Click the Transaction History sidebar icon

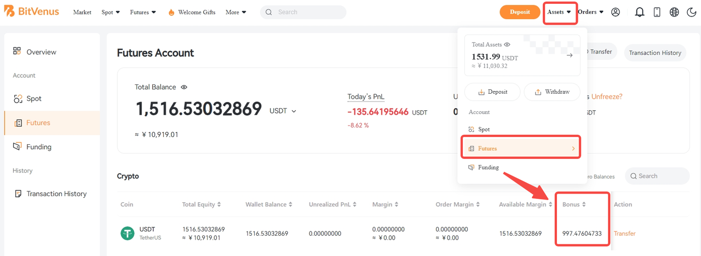pos(18,194)
